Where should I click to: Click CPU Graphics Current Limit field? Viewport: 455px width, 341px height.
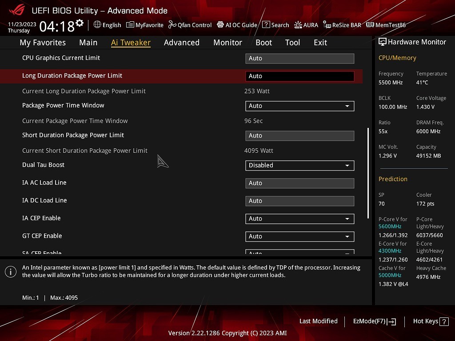(x=300, y=58)
